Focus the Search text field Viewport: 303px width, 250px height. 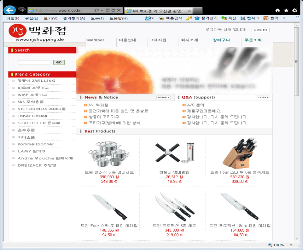(x=34, y=62)
